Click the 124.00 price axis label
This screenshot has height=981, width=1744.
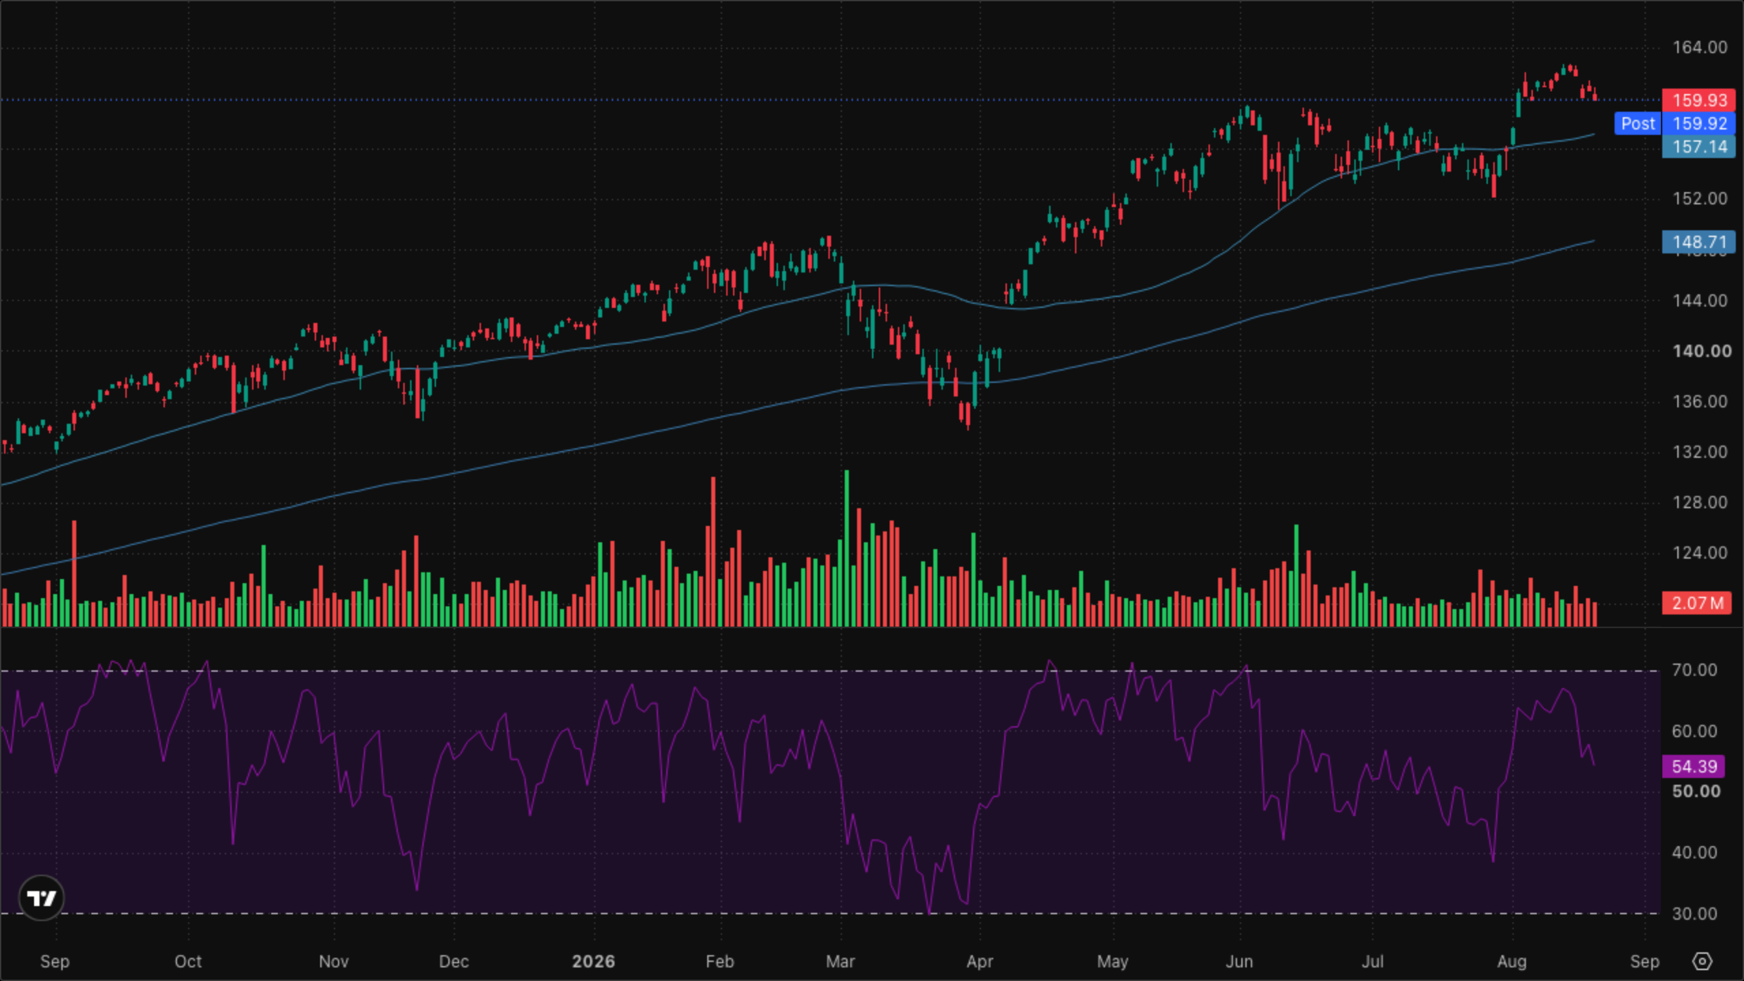click(1700, 552)
